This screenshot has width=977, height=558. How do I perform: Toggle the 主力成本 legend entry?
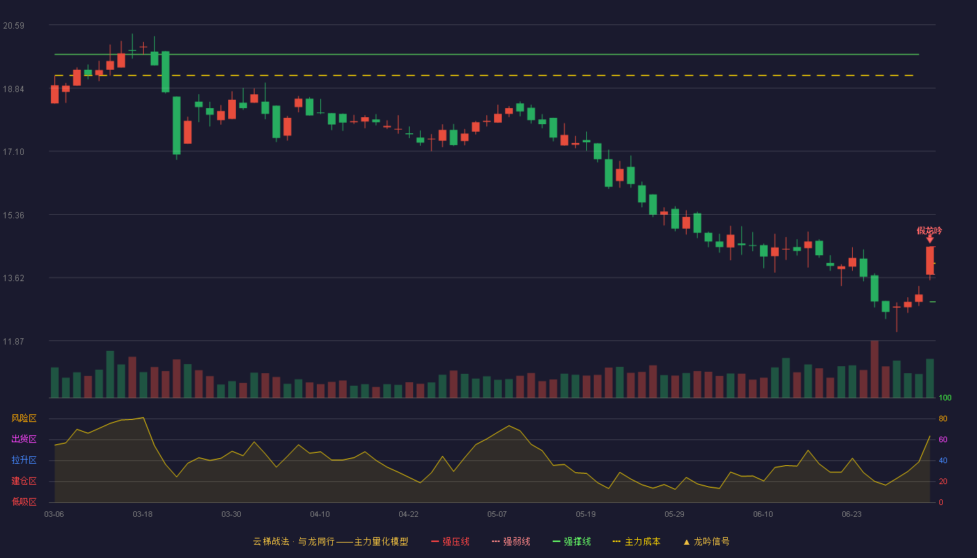click(x=636, y=541)
